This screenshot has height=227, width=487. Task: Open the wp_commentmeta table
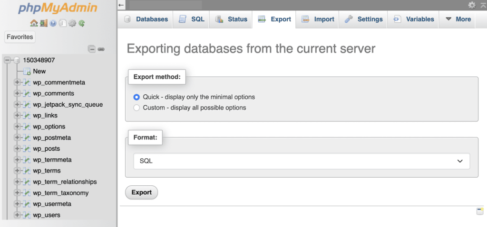(x=59, y=82)
